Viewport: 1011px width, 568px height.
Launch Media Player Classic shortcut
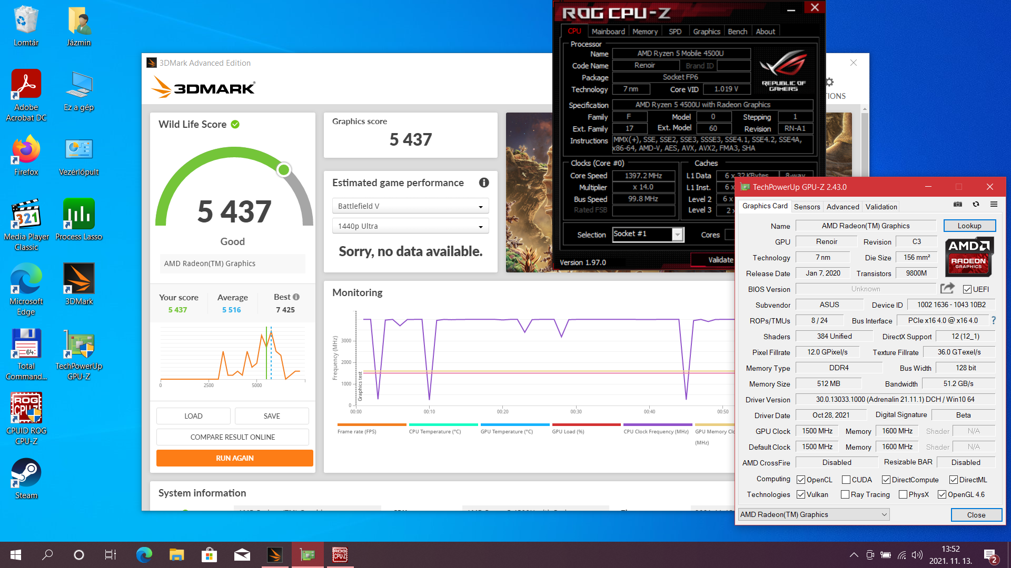pos(26,225)
